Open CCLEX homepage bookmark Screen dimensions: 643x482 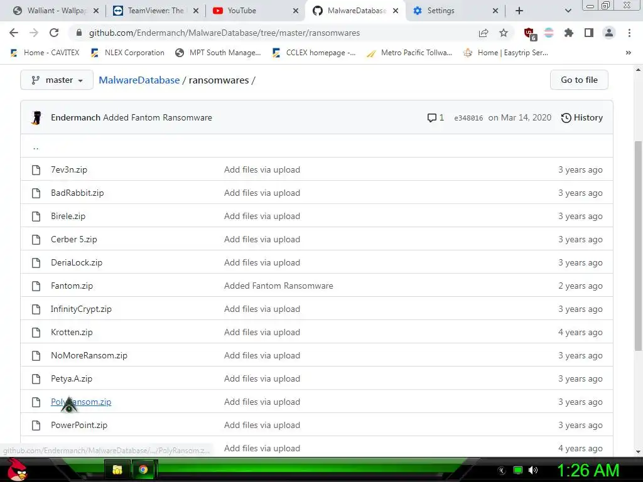(x=314, y=53)
